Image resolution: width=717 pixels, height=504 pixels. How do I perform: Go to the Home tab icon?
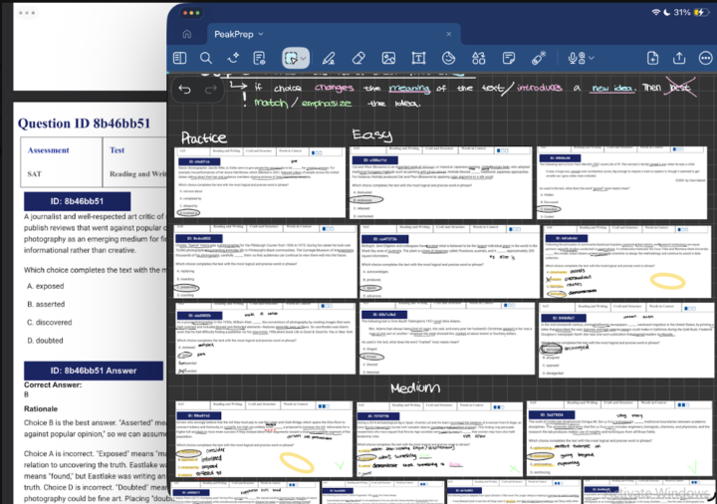point(187,34)
